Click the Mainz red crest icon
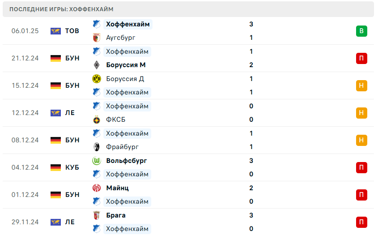 click(x=97, y=188)
